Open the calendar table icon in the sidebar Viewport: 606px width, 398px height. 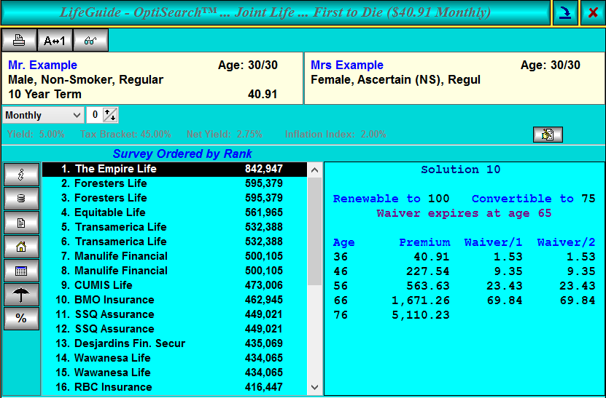pos(21,271)
